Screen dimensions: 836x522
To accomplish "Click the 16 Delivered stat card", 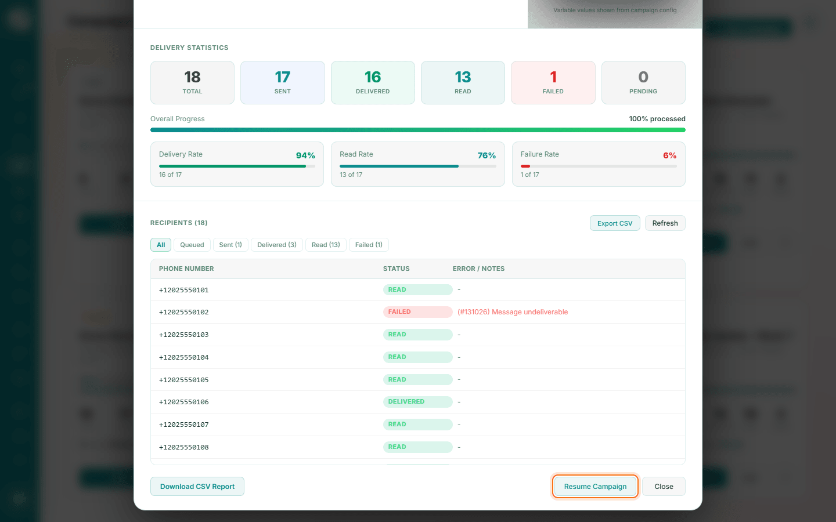I will (x=373, y=83).
